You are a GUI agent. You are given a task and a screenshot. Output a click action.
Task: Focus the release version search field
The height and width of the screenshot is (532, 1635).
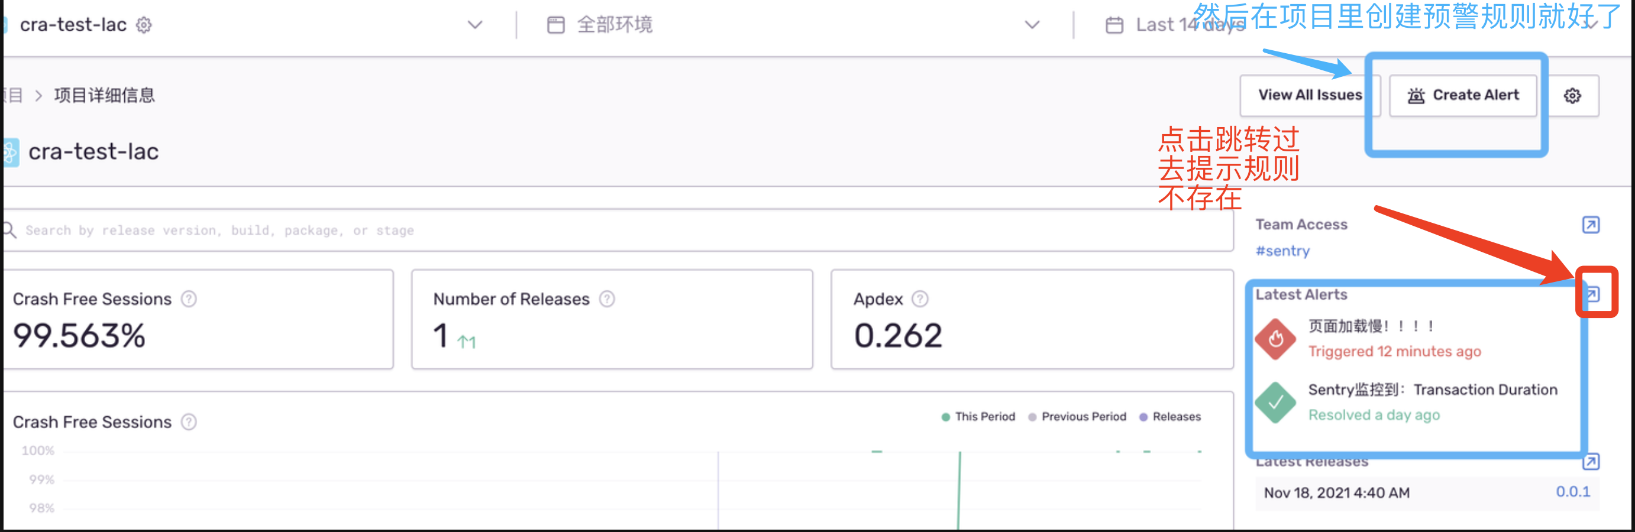point(619,230)
